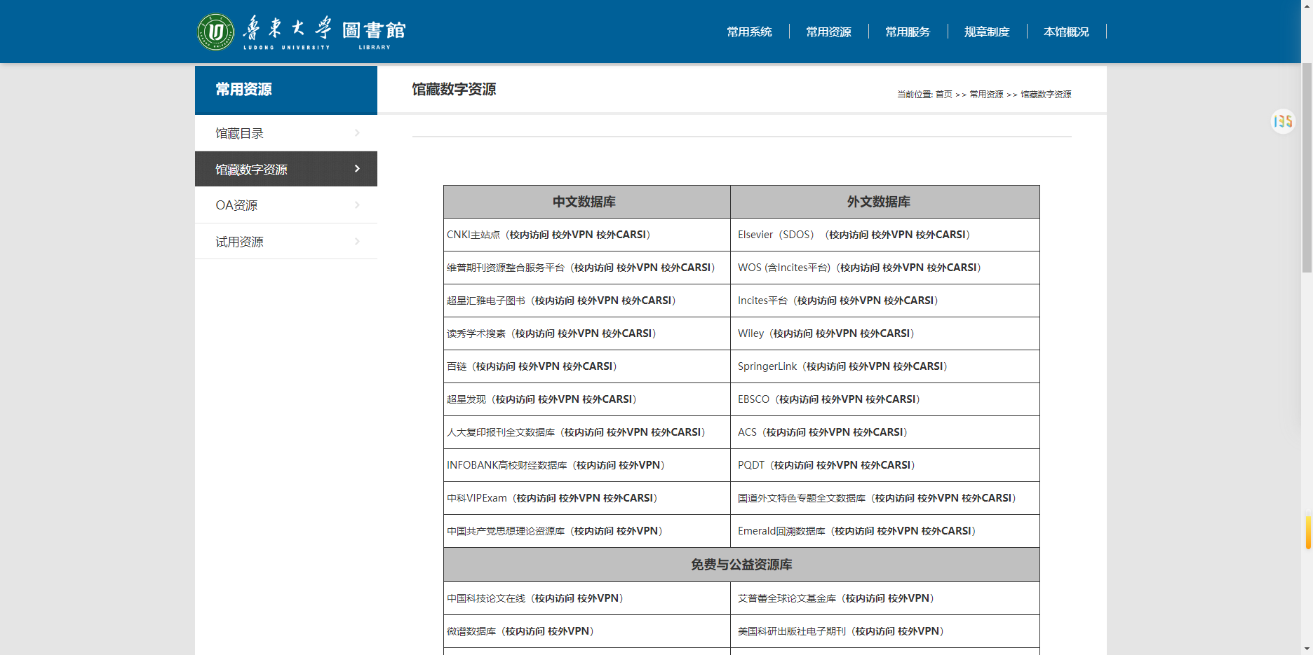Open 百链 校内访问 link
This screenshot has height=655, width=1313.
point(496,366)
